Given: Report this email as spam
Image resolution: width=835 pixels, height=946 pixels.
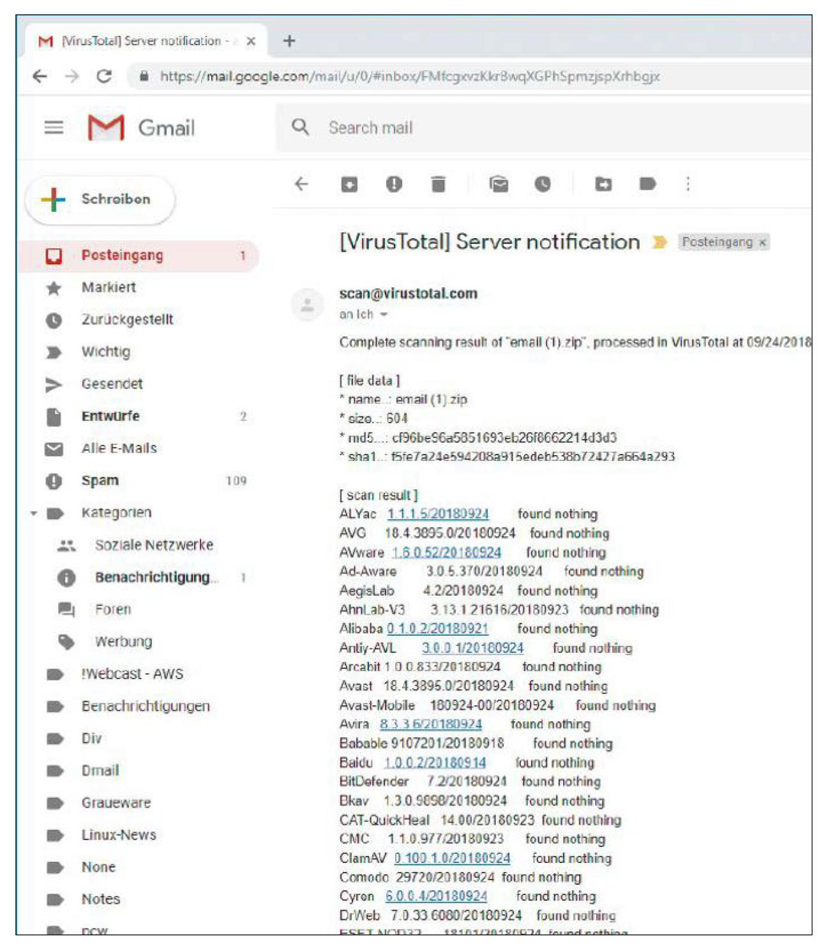Looking at the screenshot, I should [x=394, y=184].
